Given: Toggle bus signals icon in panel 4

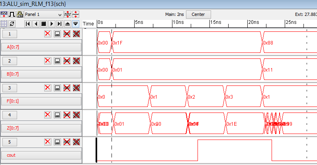Looking at the screenshot, I should (x=76, y=115).
